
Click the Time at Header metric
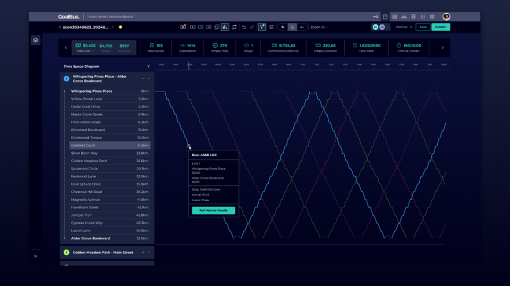409,48
